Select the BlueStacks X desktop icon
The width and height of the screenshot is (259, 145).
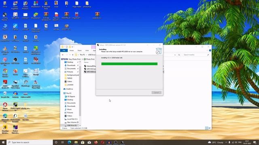[36, 4]
